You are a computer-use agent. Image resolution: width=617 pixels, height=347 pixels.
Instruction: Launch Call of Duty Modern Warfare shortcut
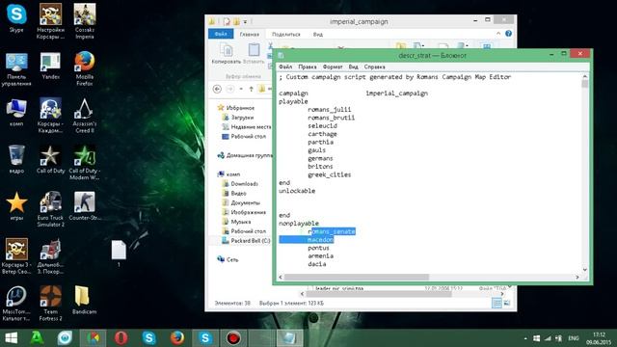tap(84, 163)
